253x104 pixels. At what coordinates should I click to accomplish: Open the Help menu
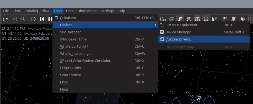click(121, 11)
